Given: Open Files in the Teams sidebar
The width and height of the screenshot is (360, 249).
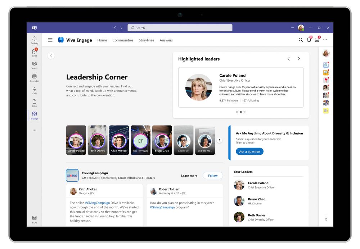Looking at the screenshot, I should coord(34,103).
